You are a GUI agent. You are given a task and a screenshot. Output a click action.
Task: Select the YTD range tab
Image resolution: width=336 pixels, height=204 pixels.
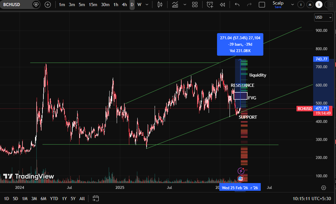pyautogui.click(x=54, y=199)
